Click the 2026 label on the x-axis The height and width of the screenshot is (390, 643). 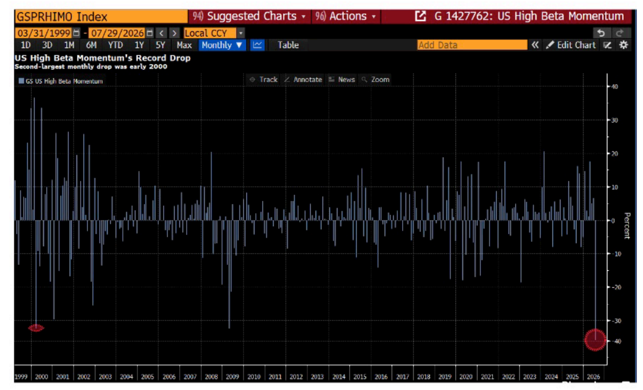[593, 377]
